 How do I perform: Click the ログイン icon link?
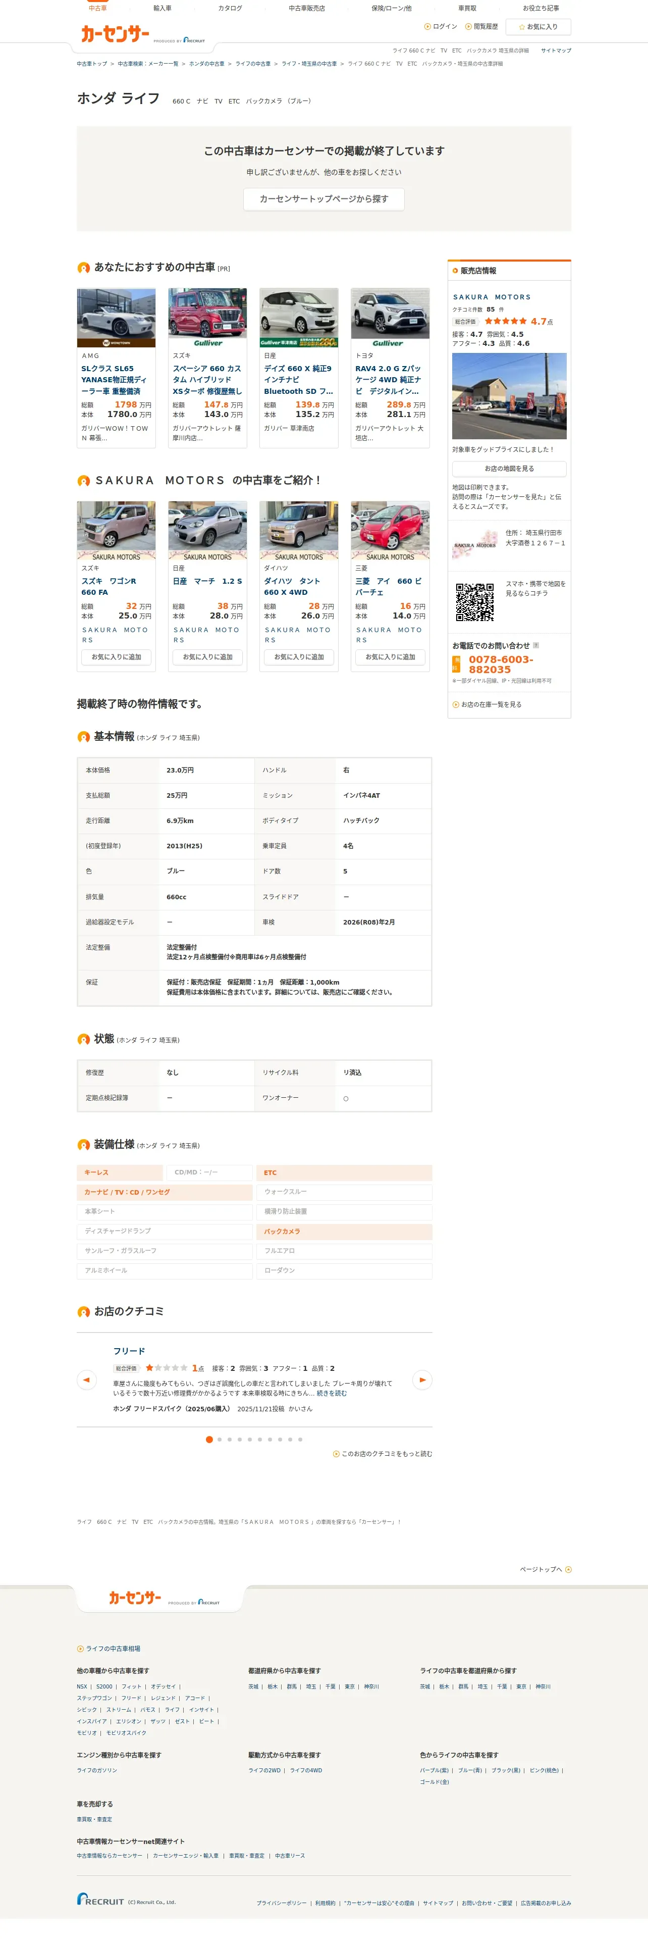coord(441,26)
